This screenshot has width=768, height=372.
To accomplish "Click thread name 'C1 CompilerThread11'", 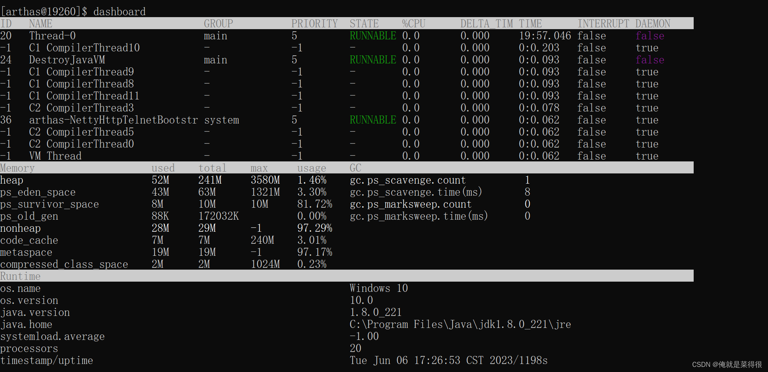I will pos(85,96).
